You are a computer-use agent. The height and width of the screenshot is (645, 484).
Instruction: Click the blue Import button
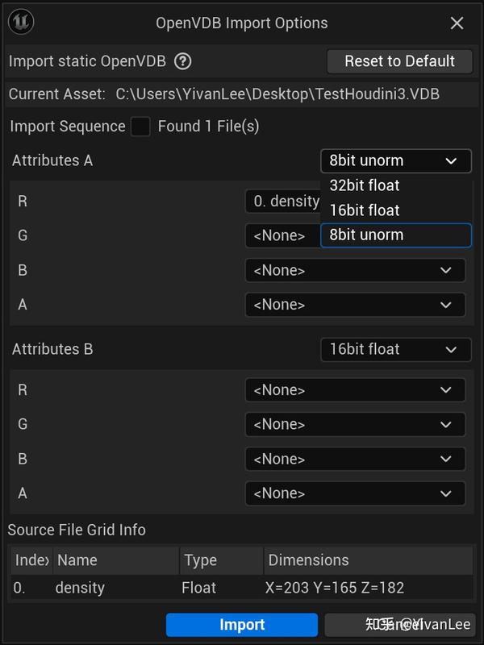click(x=242, y=625)
